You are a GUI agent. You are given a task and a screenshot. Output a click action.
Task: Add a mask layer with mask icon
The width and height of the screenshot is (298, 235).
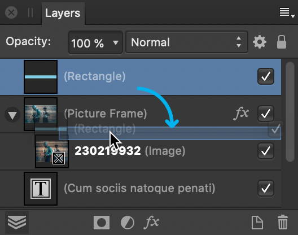102,222
